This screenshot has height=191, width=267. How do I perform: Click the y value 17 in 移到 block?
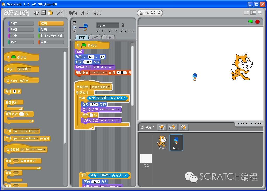pyautogui.click(x=102, y=57)
